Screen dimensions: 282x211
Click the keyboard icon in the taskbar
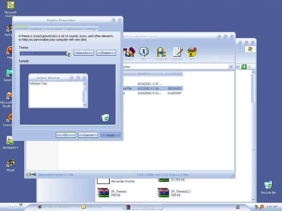[238, 207]
